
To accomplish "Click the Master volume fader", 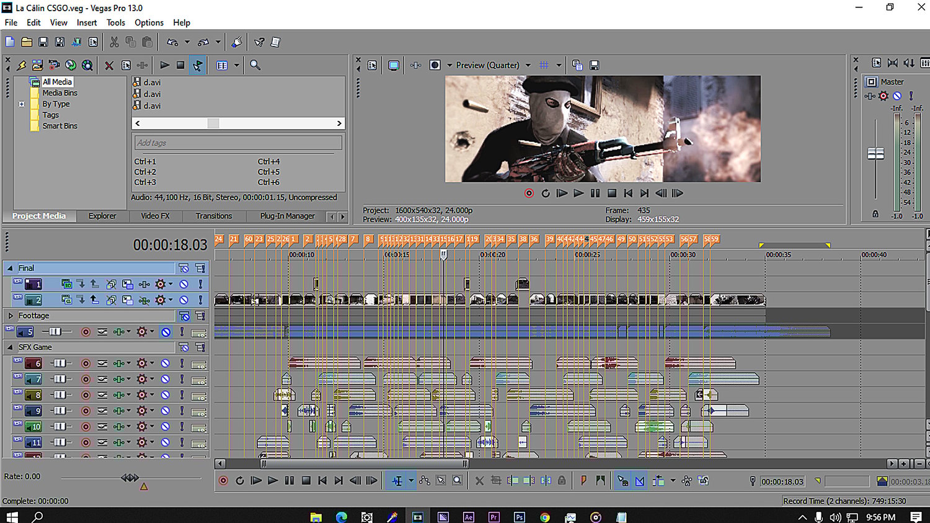I will click(x=875, y=153).
